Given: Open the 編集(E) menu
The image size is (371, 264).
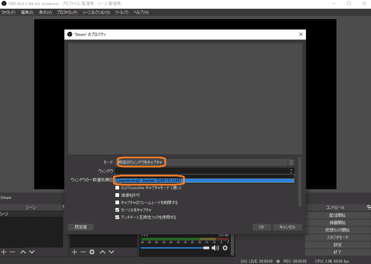Looking at the screenshot, I should [x=27, y=12].
